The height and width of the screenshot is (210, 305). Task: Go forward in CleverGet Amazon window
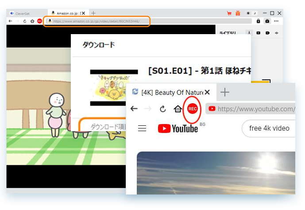coord(18,21)
